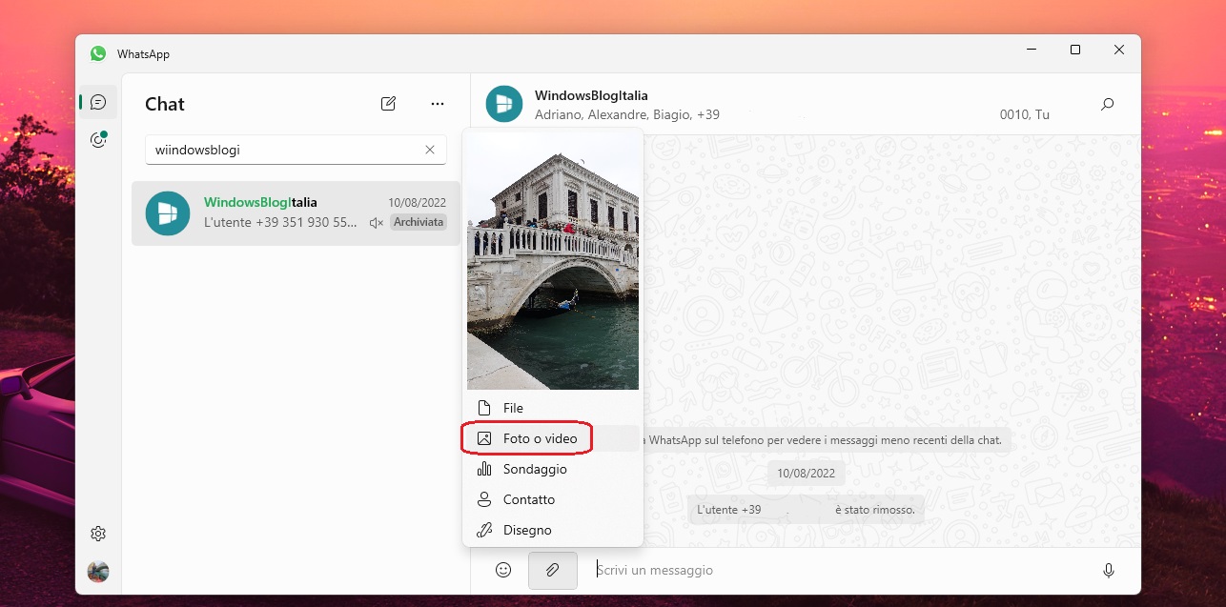Click the muted speaker icon on the chat row
This screenshot has height=607, width=1226.
tap(376, 223)
